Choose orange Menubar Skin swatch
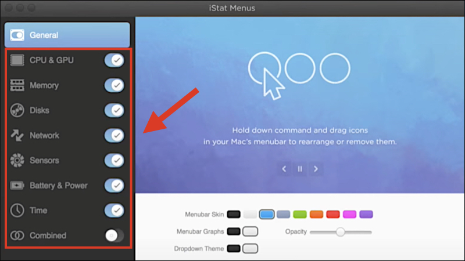 click(316, 214)
